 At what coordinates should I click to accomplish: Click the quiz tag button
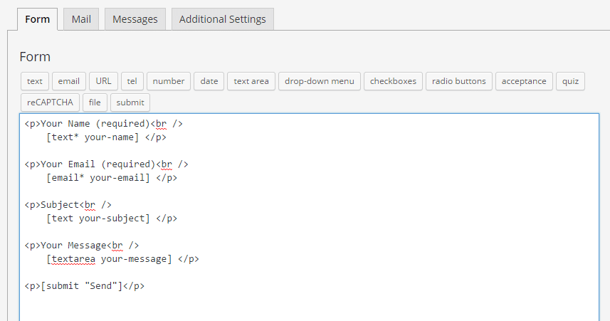pos(570,81)
